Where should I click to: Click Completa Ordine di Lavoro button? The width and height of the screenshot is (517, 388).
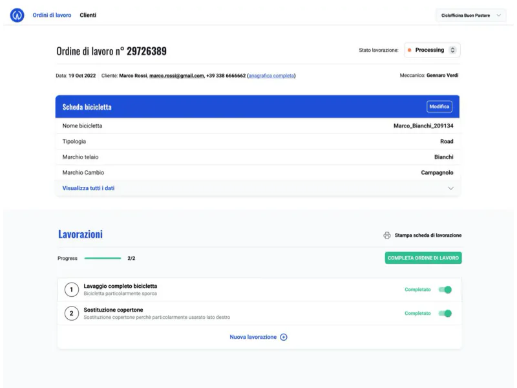(x=423, y=258)
